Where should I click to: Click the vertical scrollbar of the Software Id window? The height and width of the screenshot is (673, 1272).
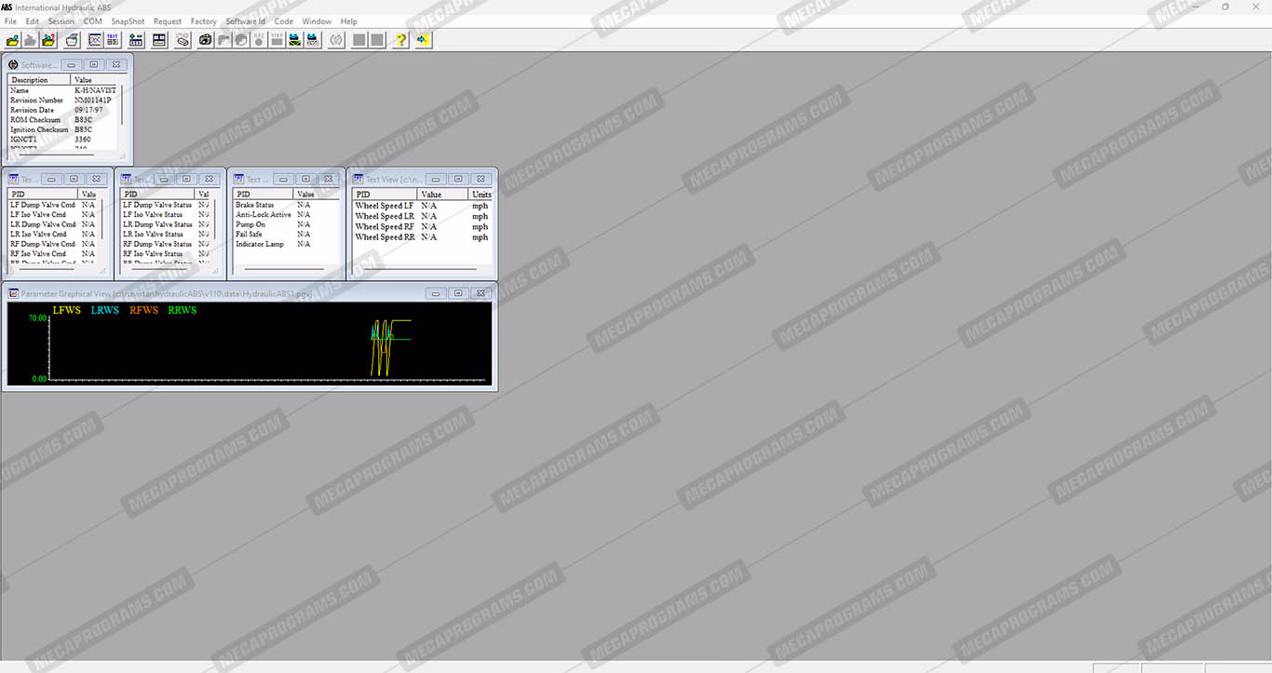pyautogui.click(x=122, y=116)
